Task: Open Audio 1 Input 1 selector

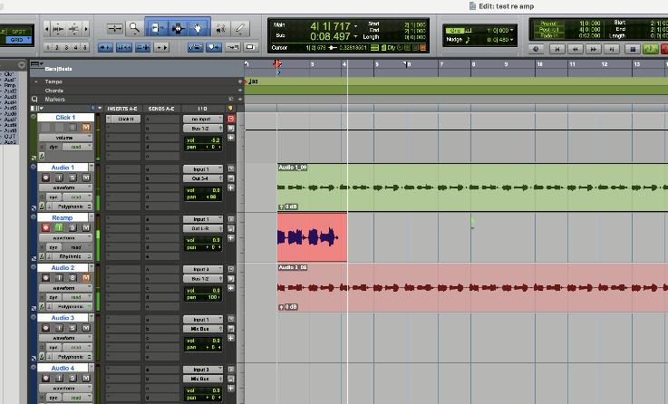Action: [x=203, y=169]
